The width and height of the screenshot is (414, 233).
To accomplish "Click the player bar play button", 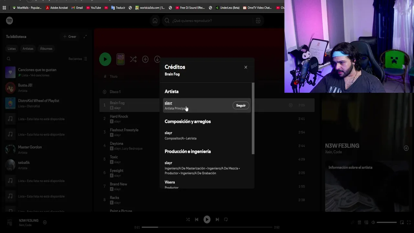I will tap(207, 219).
